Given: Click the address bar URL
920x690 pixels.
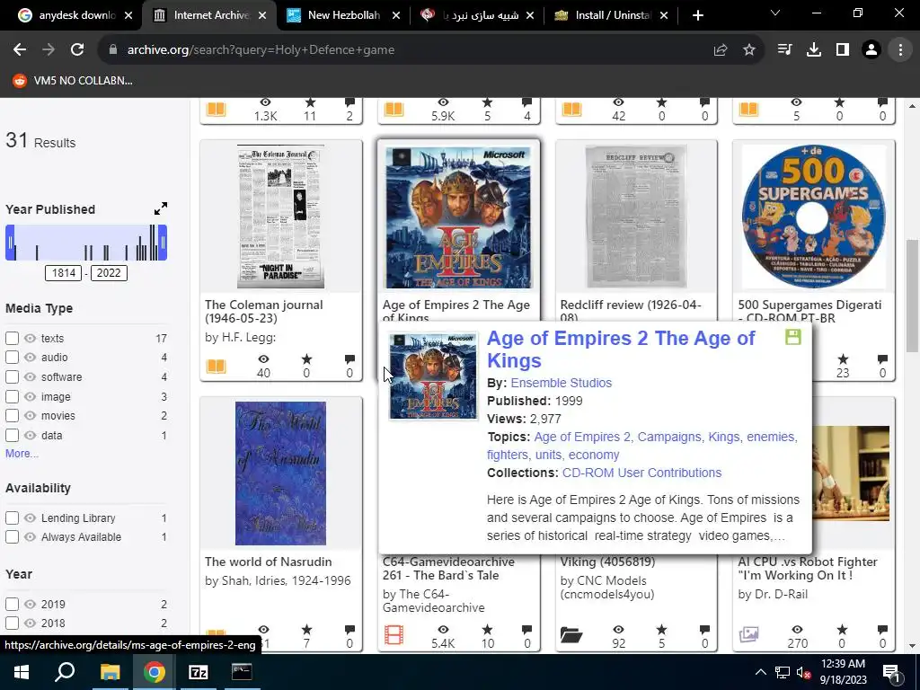Looking at the screenshot, I should tap(261, 50).
